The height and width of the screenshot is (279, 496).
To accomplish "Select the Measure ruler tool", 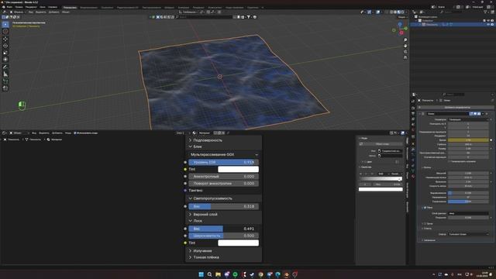I will [5, 74].
